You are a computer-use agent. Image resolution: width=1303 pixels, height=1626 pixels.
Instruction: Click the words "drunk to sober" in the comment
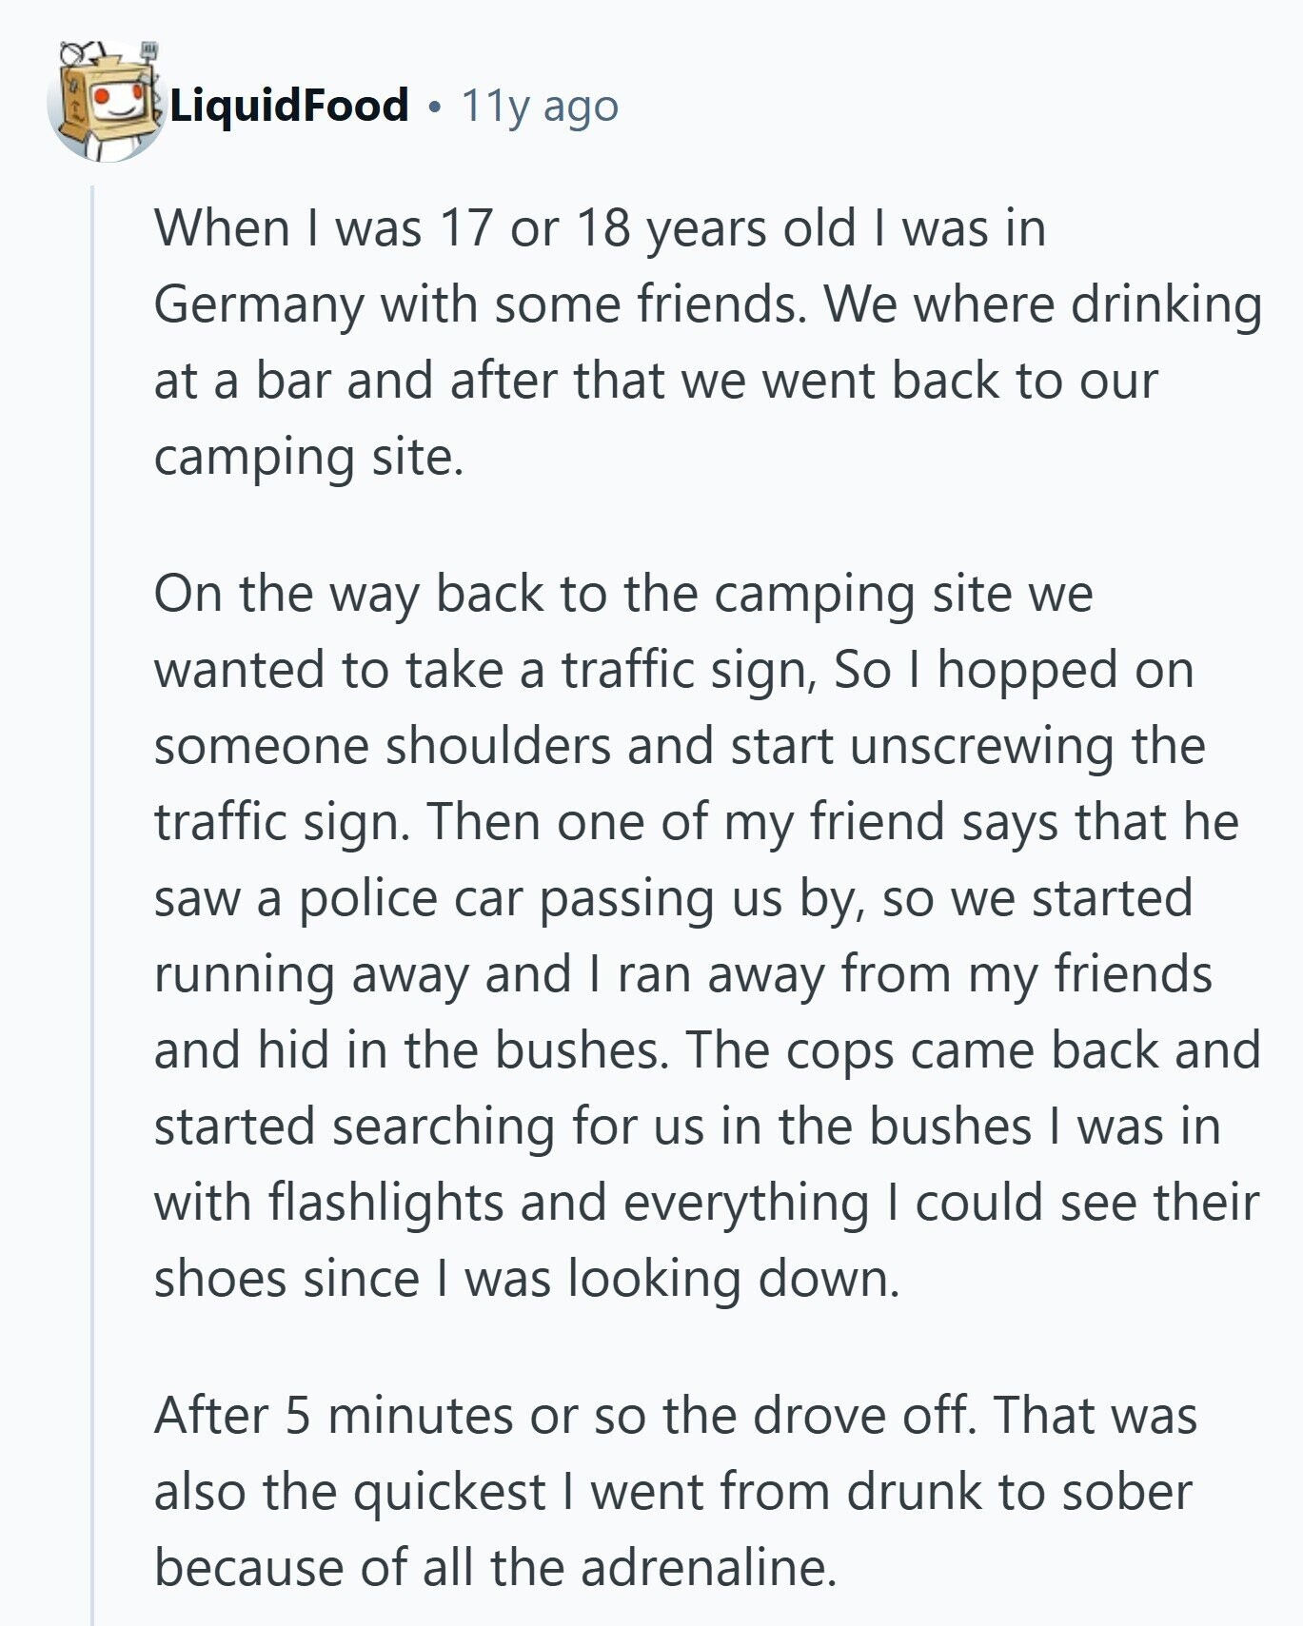point(1018,1492)
